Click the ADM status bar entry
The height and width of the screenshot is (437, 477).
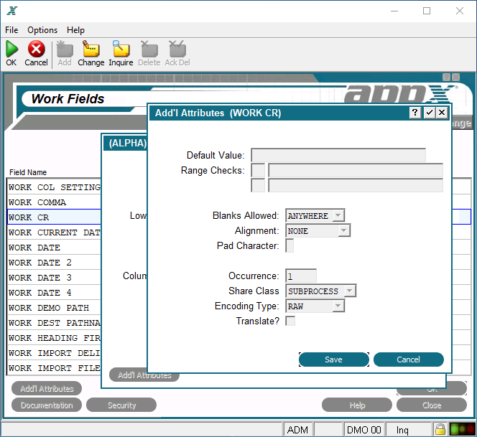pos(298,429)
